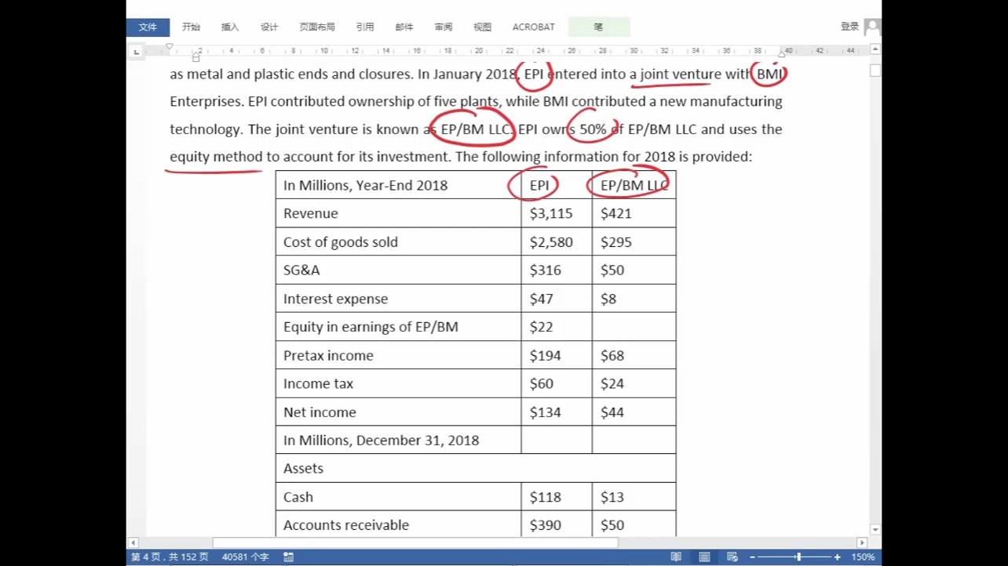
Task: Click the page number indicator 第4页
Action: [169, 557]
